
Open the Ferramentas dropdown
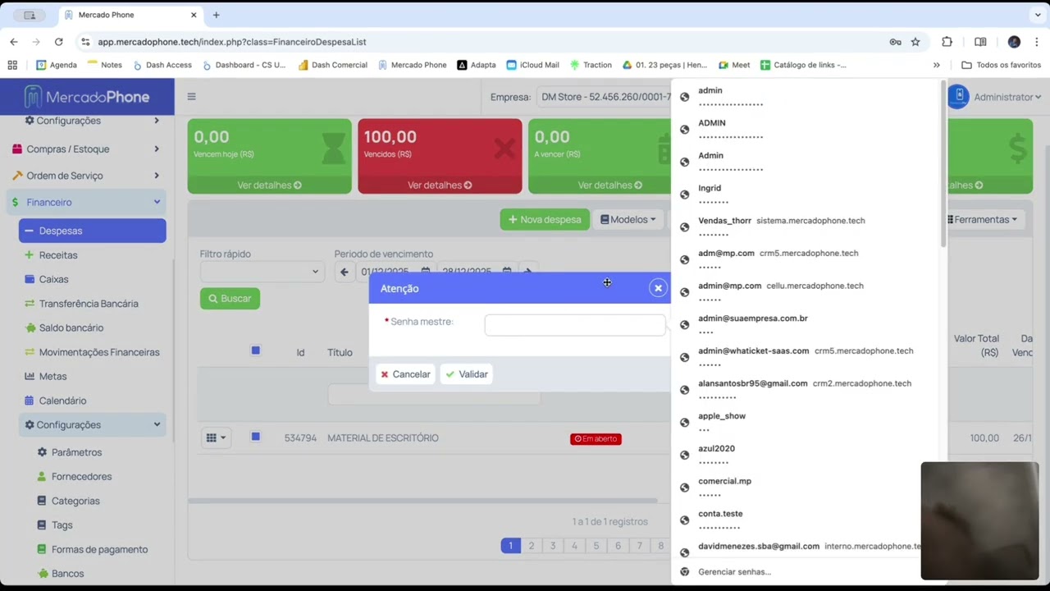pos(982,219)
